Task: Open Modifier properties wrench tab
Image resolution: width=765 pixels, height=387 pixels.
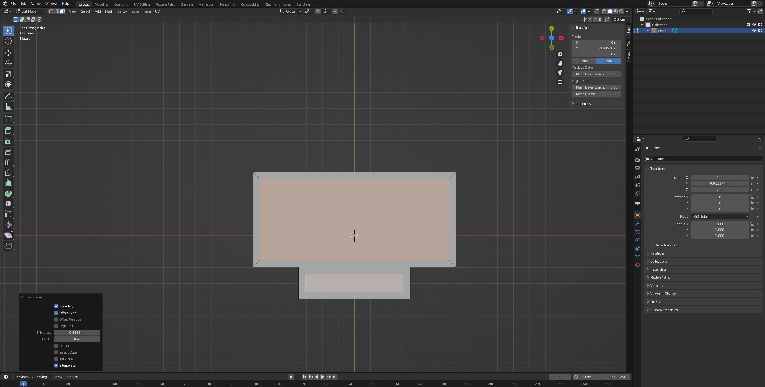Action: (637, 223)
